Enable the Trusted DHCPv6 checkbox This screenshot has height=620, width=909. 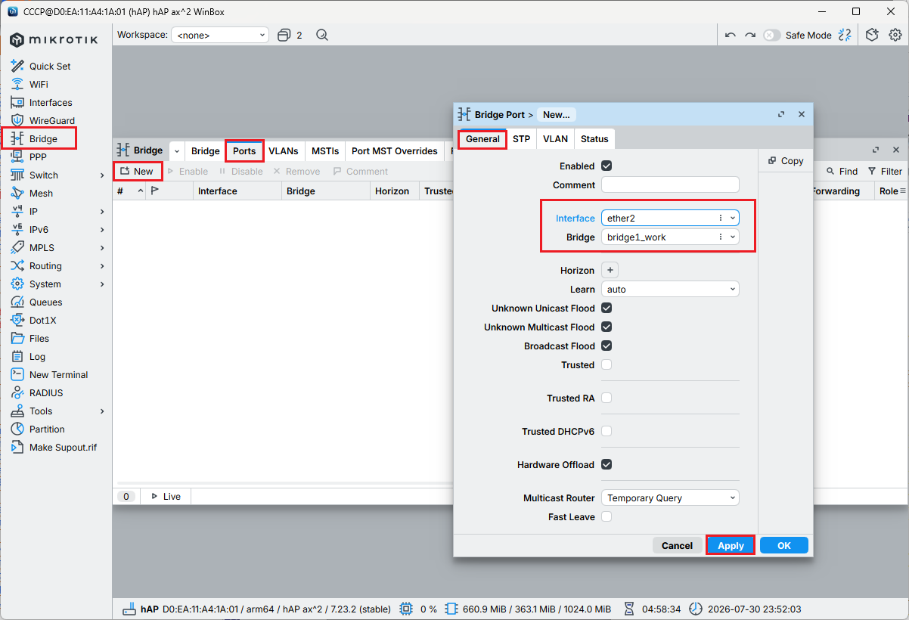(607, 431)
